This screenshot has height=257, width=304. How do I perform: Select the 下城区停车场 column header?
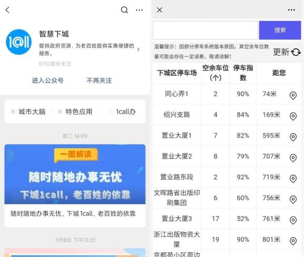[177, 73]
